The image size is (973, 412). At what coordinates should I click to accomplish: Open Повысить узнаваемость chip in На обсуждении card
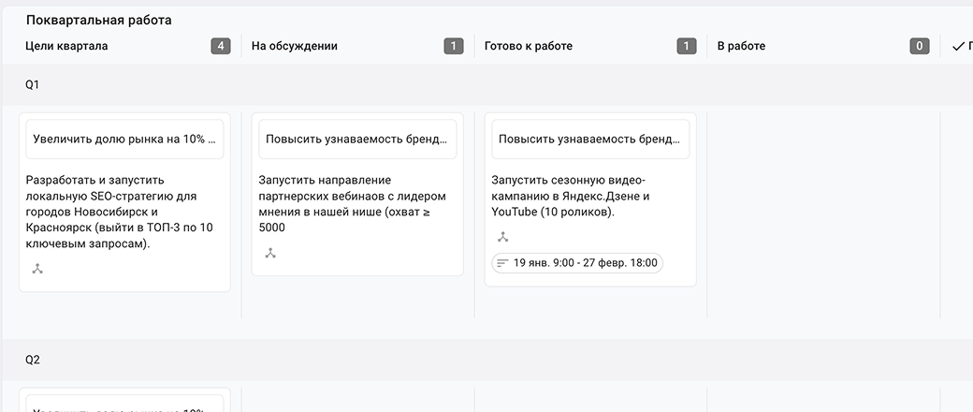click(357, 140)
